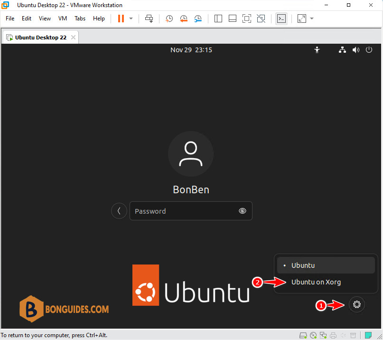Open the Edit menu

point(27,19)
